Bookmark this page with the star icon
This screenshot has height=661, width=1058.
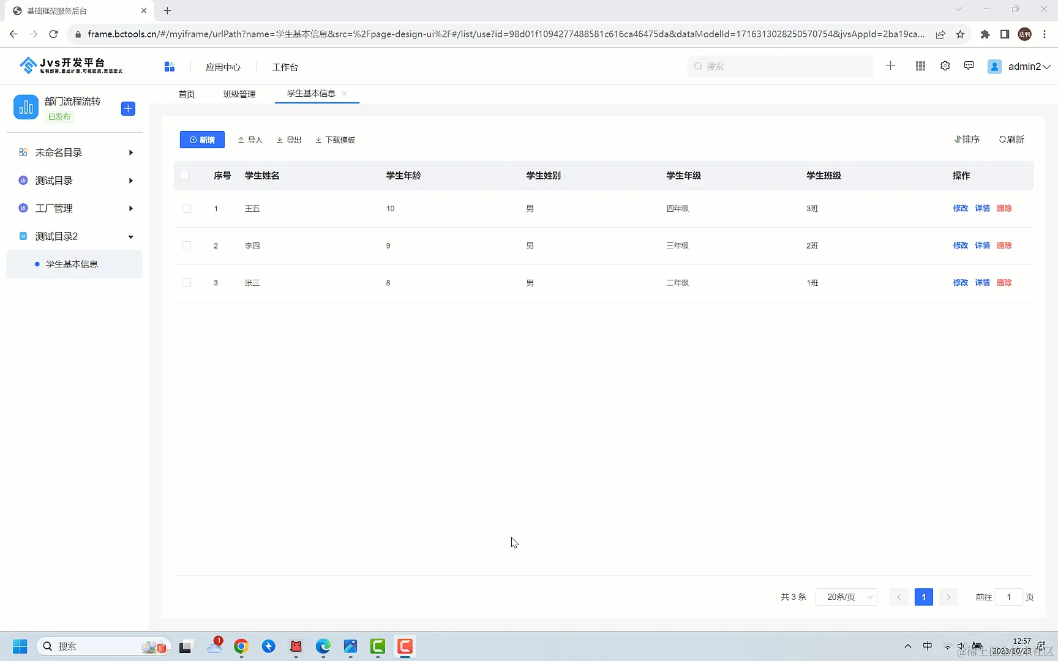(960, 34)
